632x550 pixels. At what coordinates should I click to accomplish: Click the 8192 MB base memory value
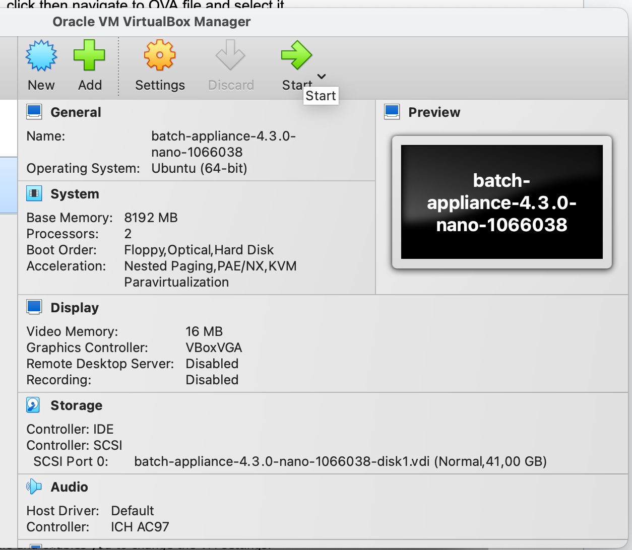coord(151,218)
